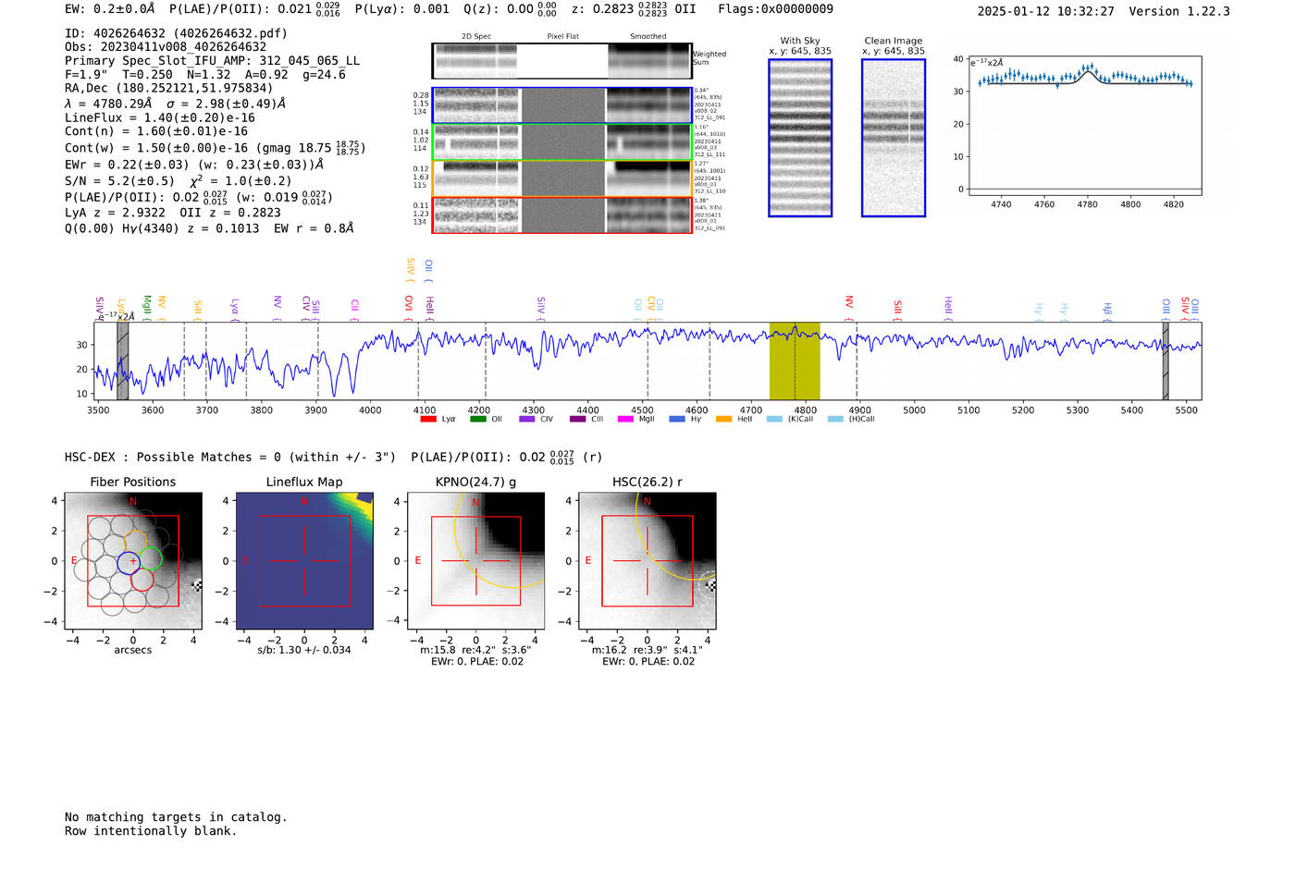Select the With Sky image strip
1295x881 pixels.
coord(800,138)
